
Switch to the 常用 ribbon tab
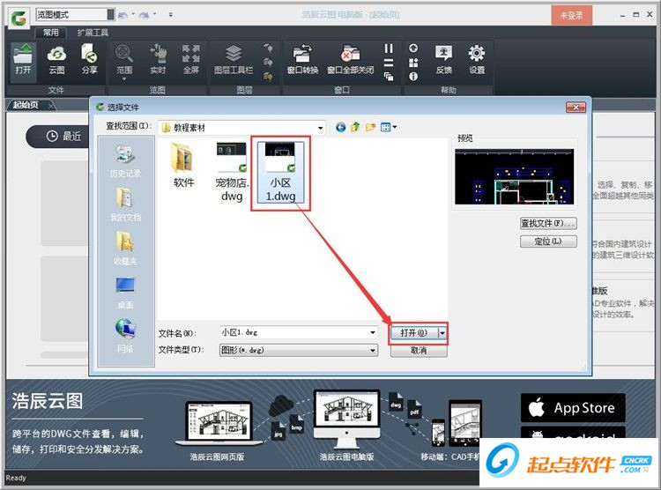click(50, 33)
